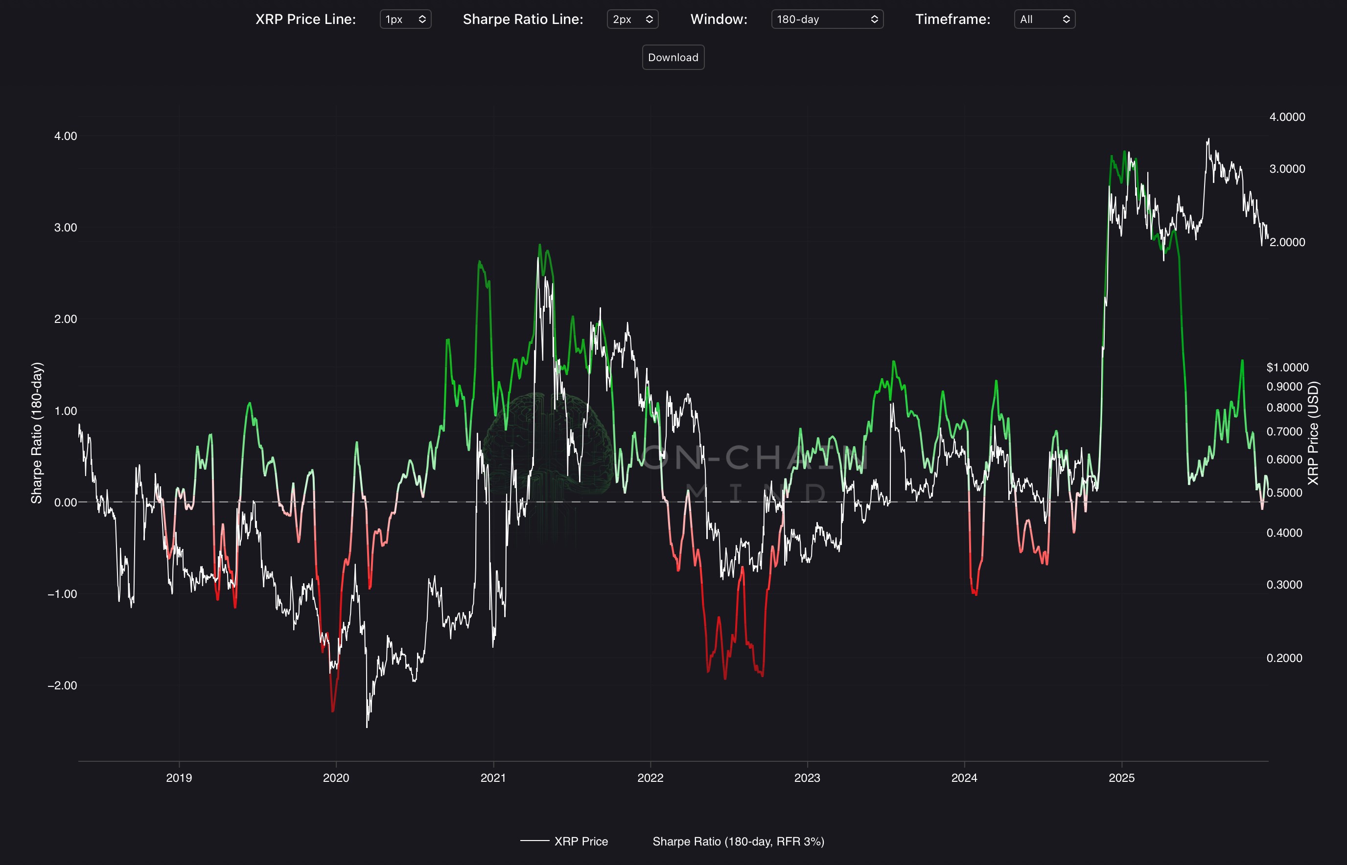This screenshot has width=1347, height=865.
Task: Click the −2.00 left y-axis label
Action: coord(62,685)
